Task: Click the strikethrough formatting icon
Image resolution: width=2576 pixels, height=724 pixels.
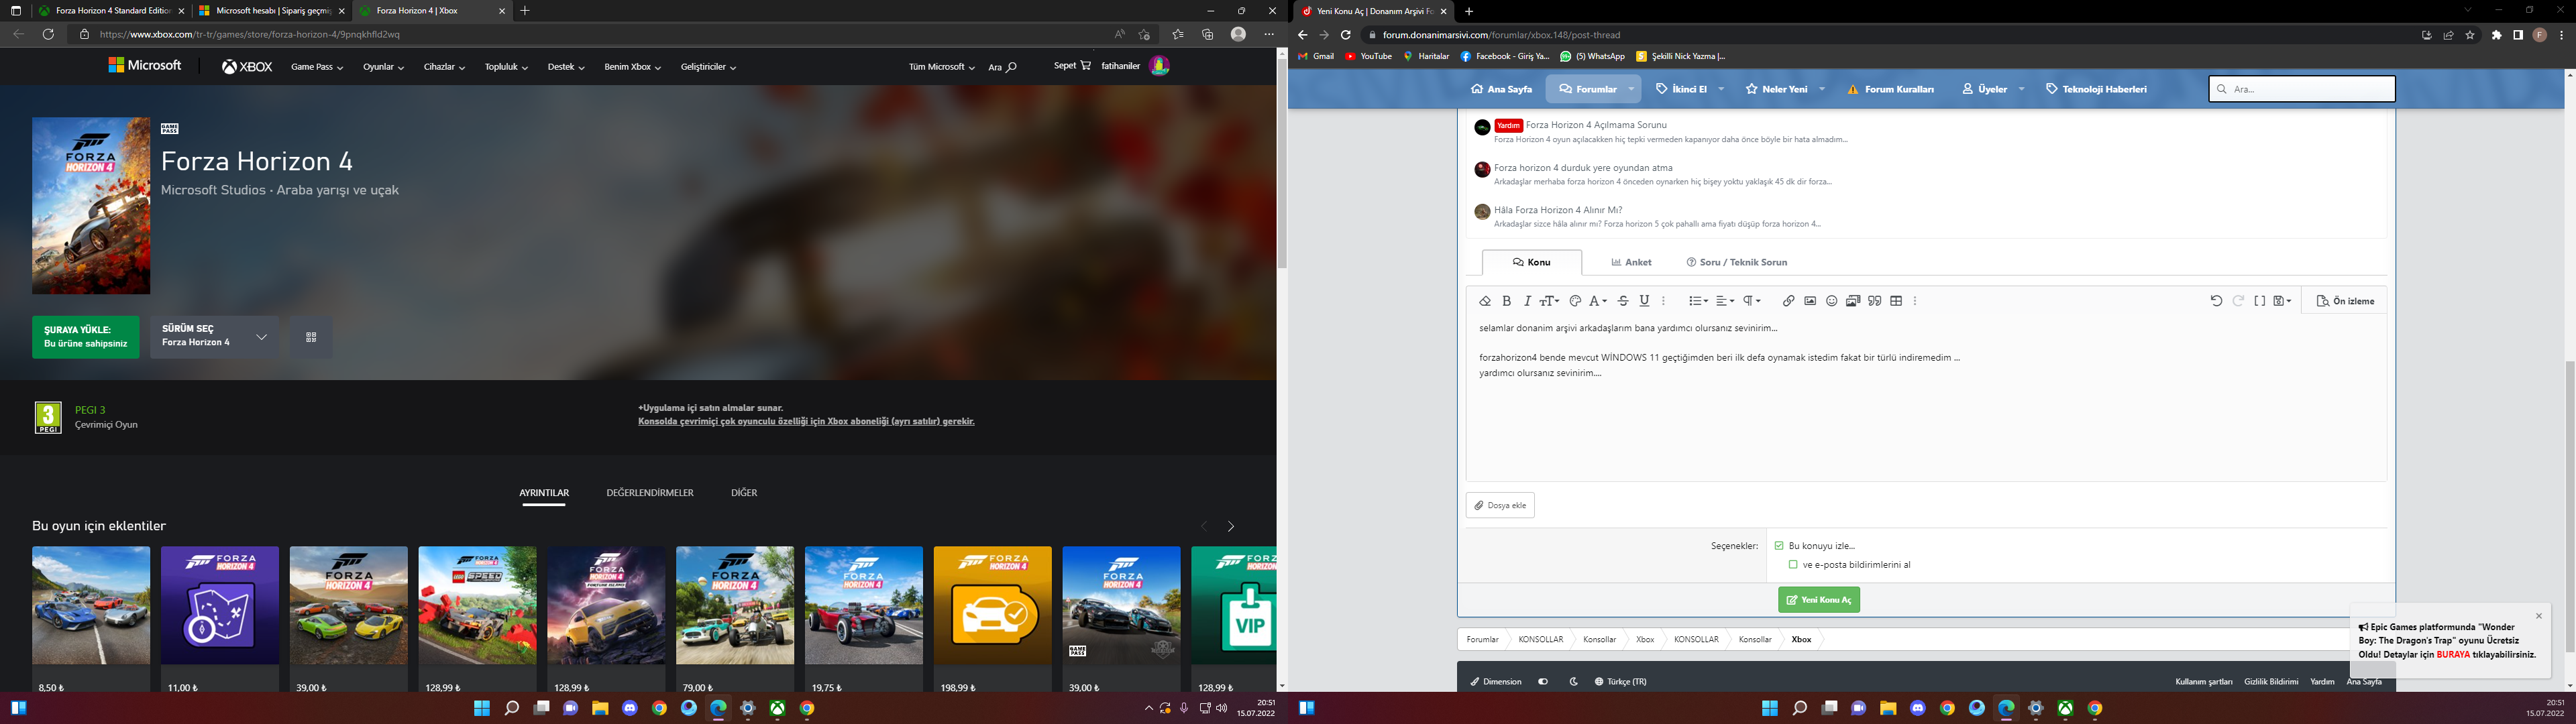Action: coord(1623,301)
